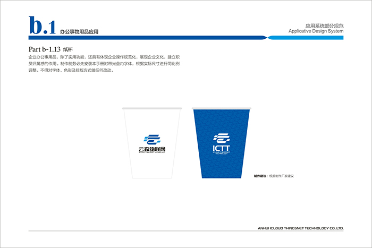Click the footer ANHUI ICLOUD THINGSNET TECHNOLOGY CO.,LTD.
The width and height of the screenshot is (372, 248).
click(x=301, y=228)
